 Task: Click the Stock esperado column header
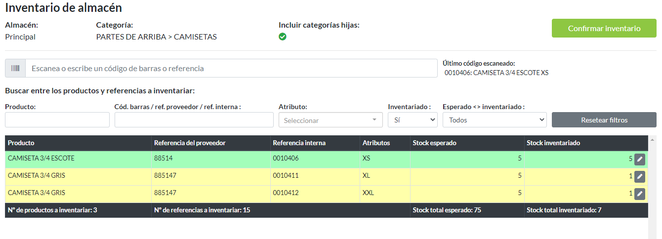coord(434,143)
